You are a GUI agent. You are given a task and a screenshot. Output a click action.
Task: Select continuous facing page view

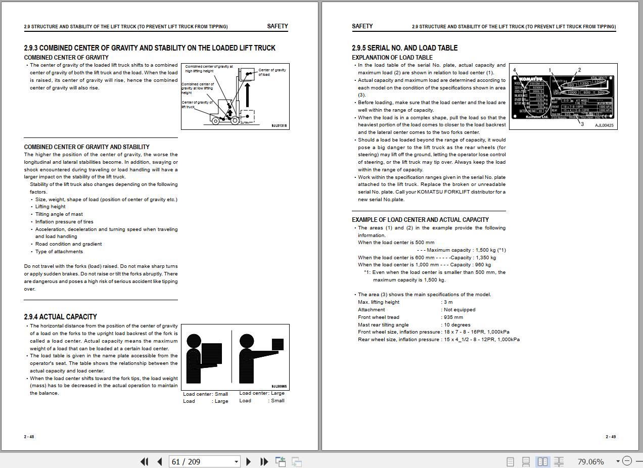559,461
